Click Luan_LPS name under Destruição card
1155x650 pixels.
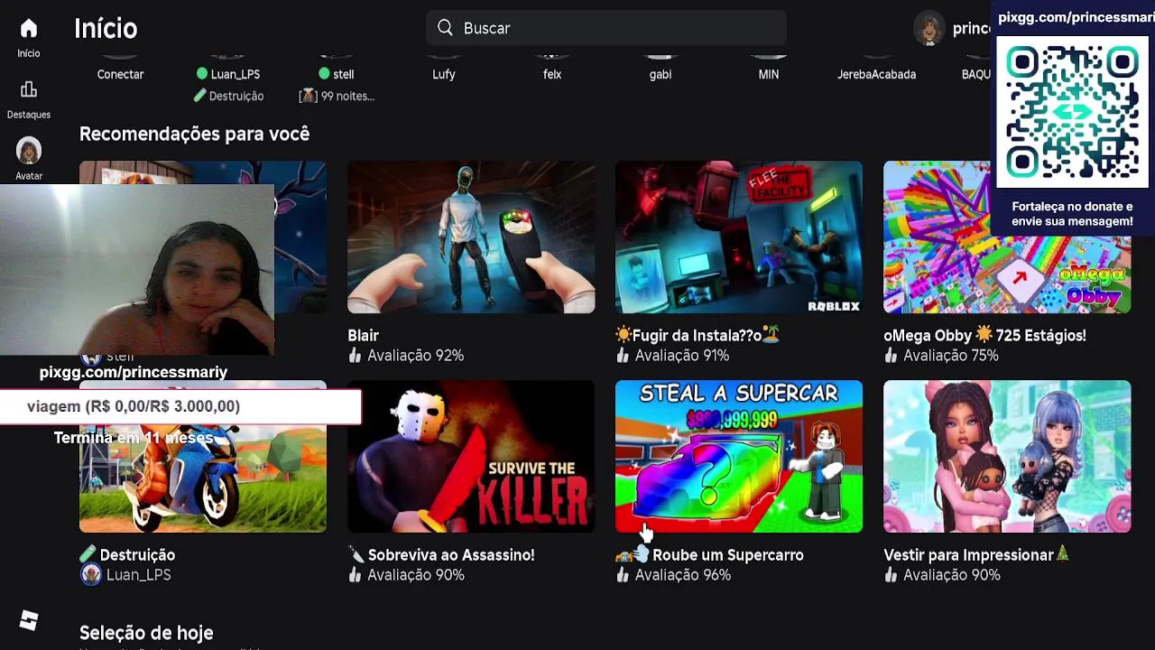click(x=138, y=575)
